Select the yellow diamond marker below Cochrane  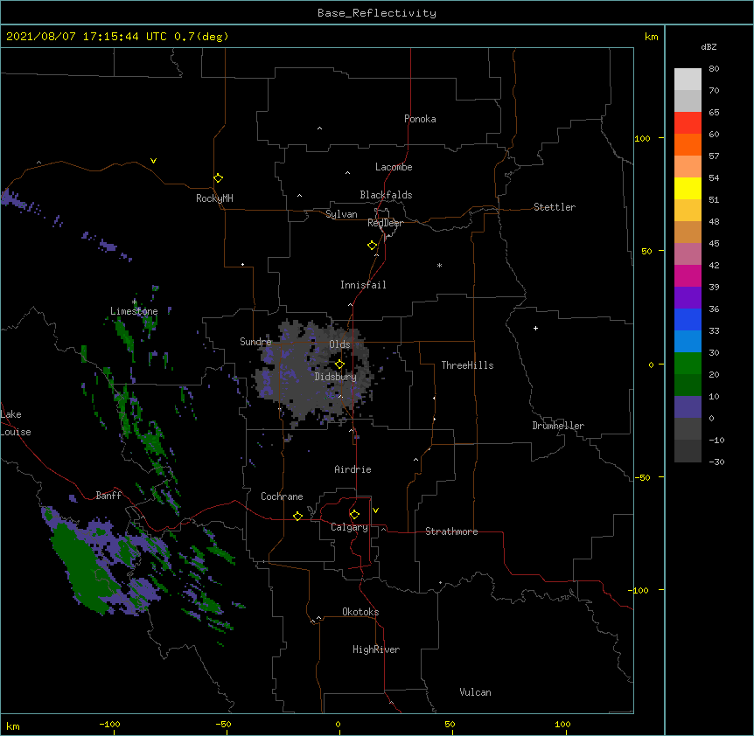(x=297, y=516)
